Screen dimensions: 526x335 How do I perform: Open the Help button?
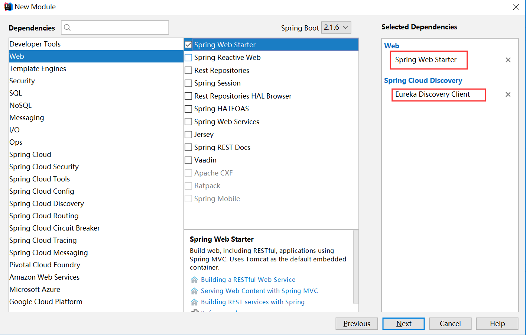coord(497,323)
